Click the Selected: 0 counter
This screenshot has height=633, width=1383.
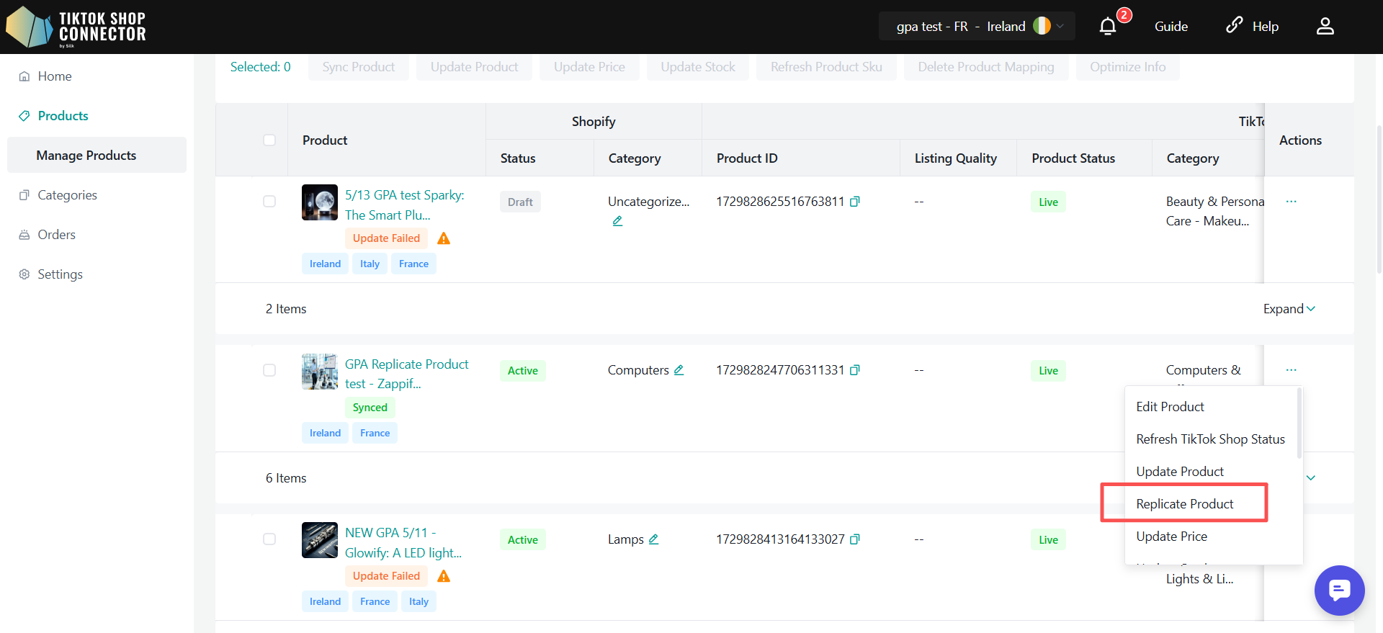pyautogui.click(x=261, y=67)
